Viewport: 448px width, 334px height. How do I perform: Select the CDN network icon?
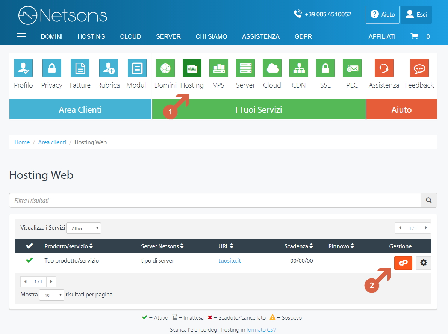(x=298, y=68)
